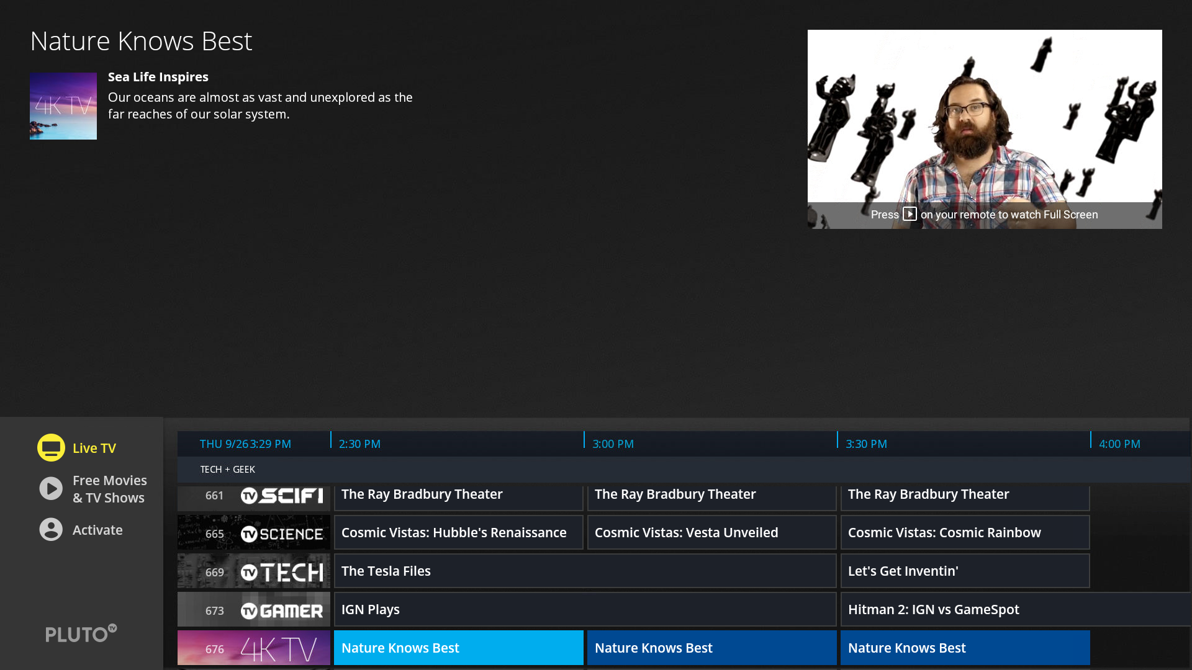Select Let's Get Inventin' program
Screen dimensions: 1192x670
pos(965,571)
